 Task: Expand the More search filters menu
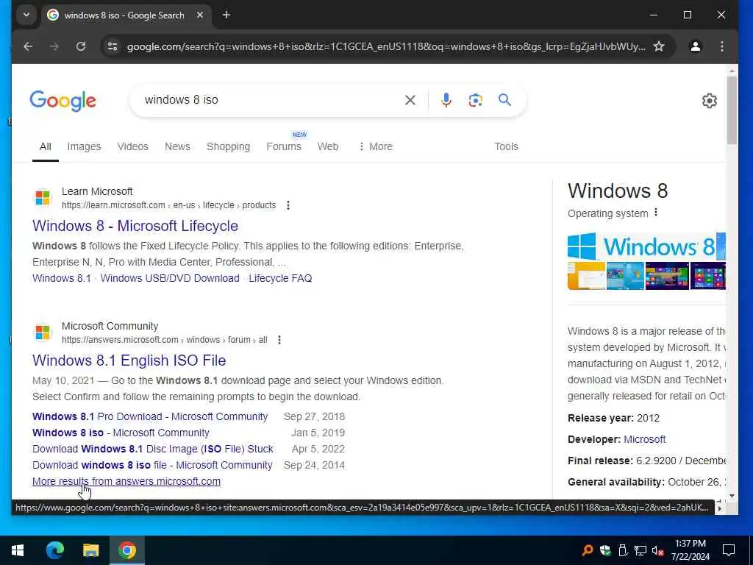pyautogui.click(x=376, y=146)
